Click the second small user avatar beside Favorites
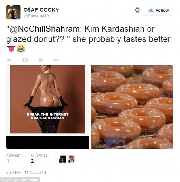 tap(71, 159)
